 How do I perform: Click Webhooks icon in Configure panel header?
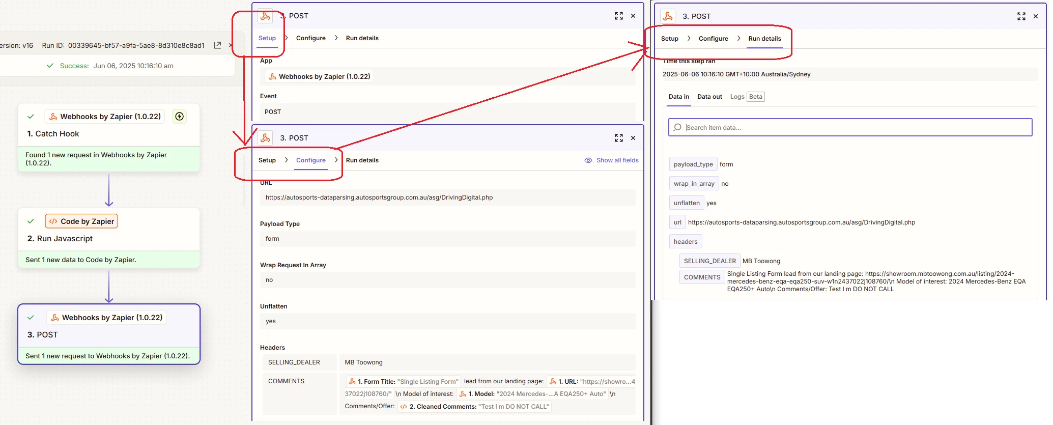pyautogui.click(x=265, y=138)
